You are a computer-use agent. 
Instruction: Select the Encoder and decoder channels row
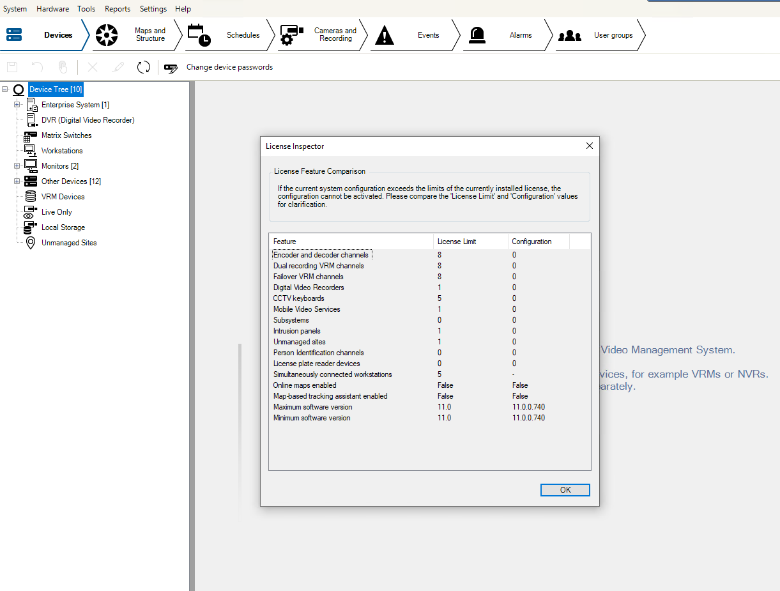point(321,255)
